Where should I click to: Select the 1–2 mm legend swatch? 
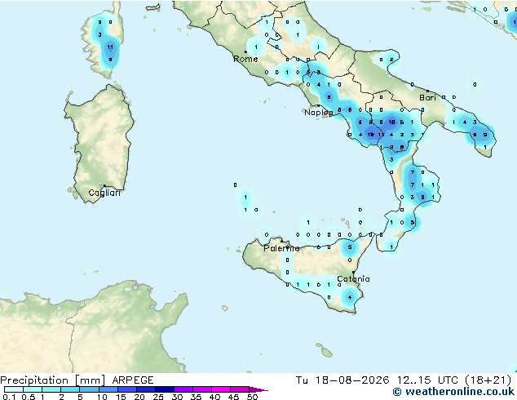(51, 389)
